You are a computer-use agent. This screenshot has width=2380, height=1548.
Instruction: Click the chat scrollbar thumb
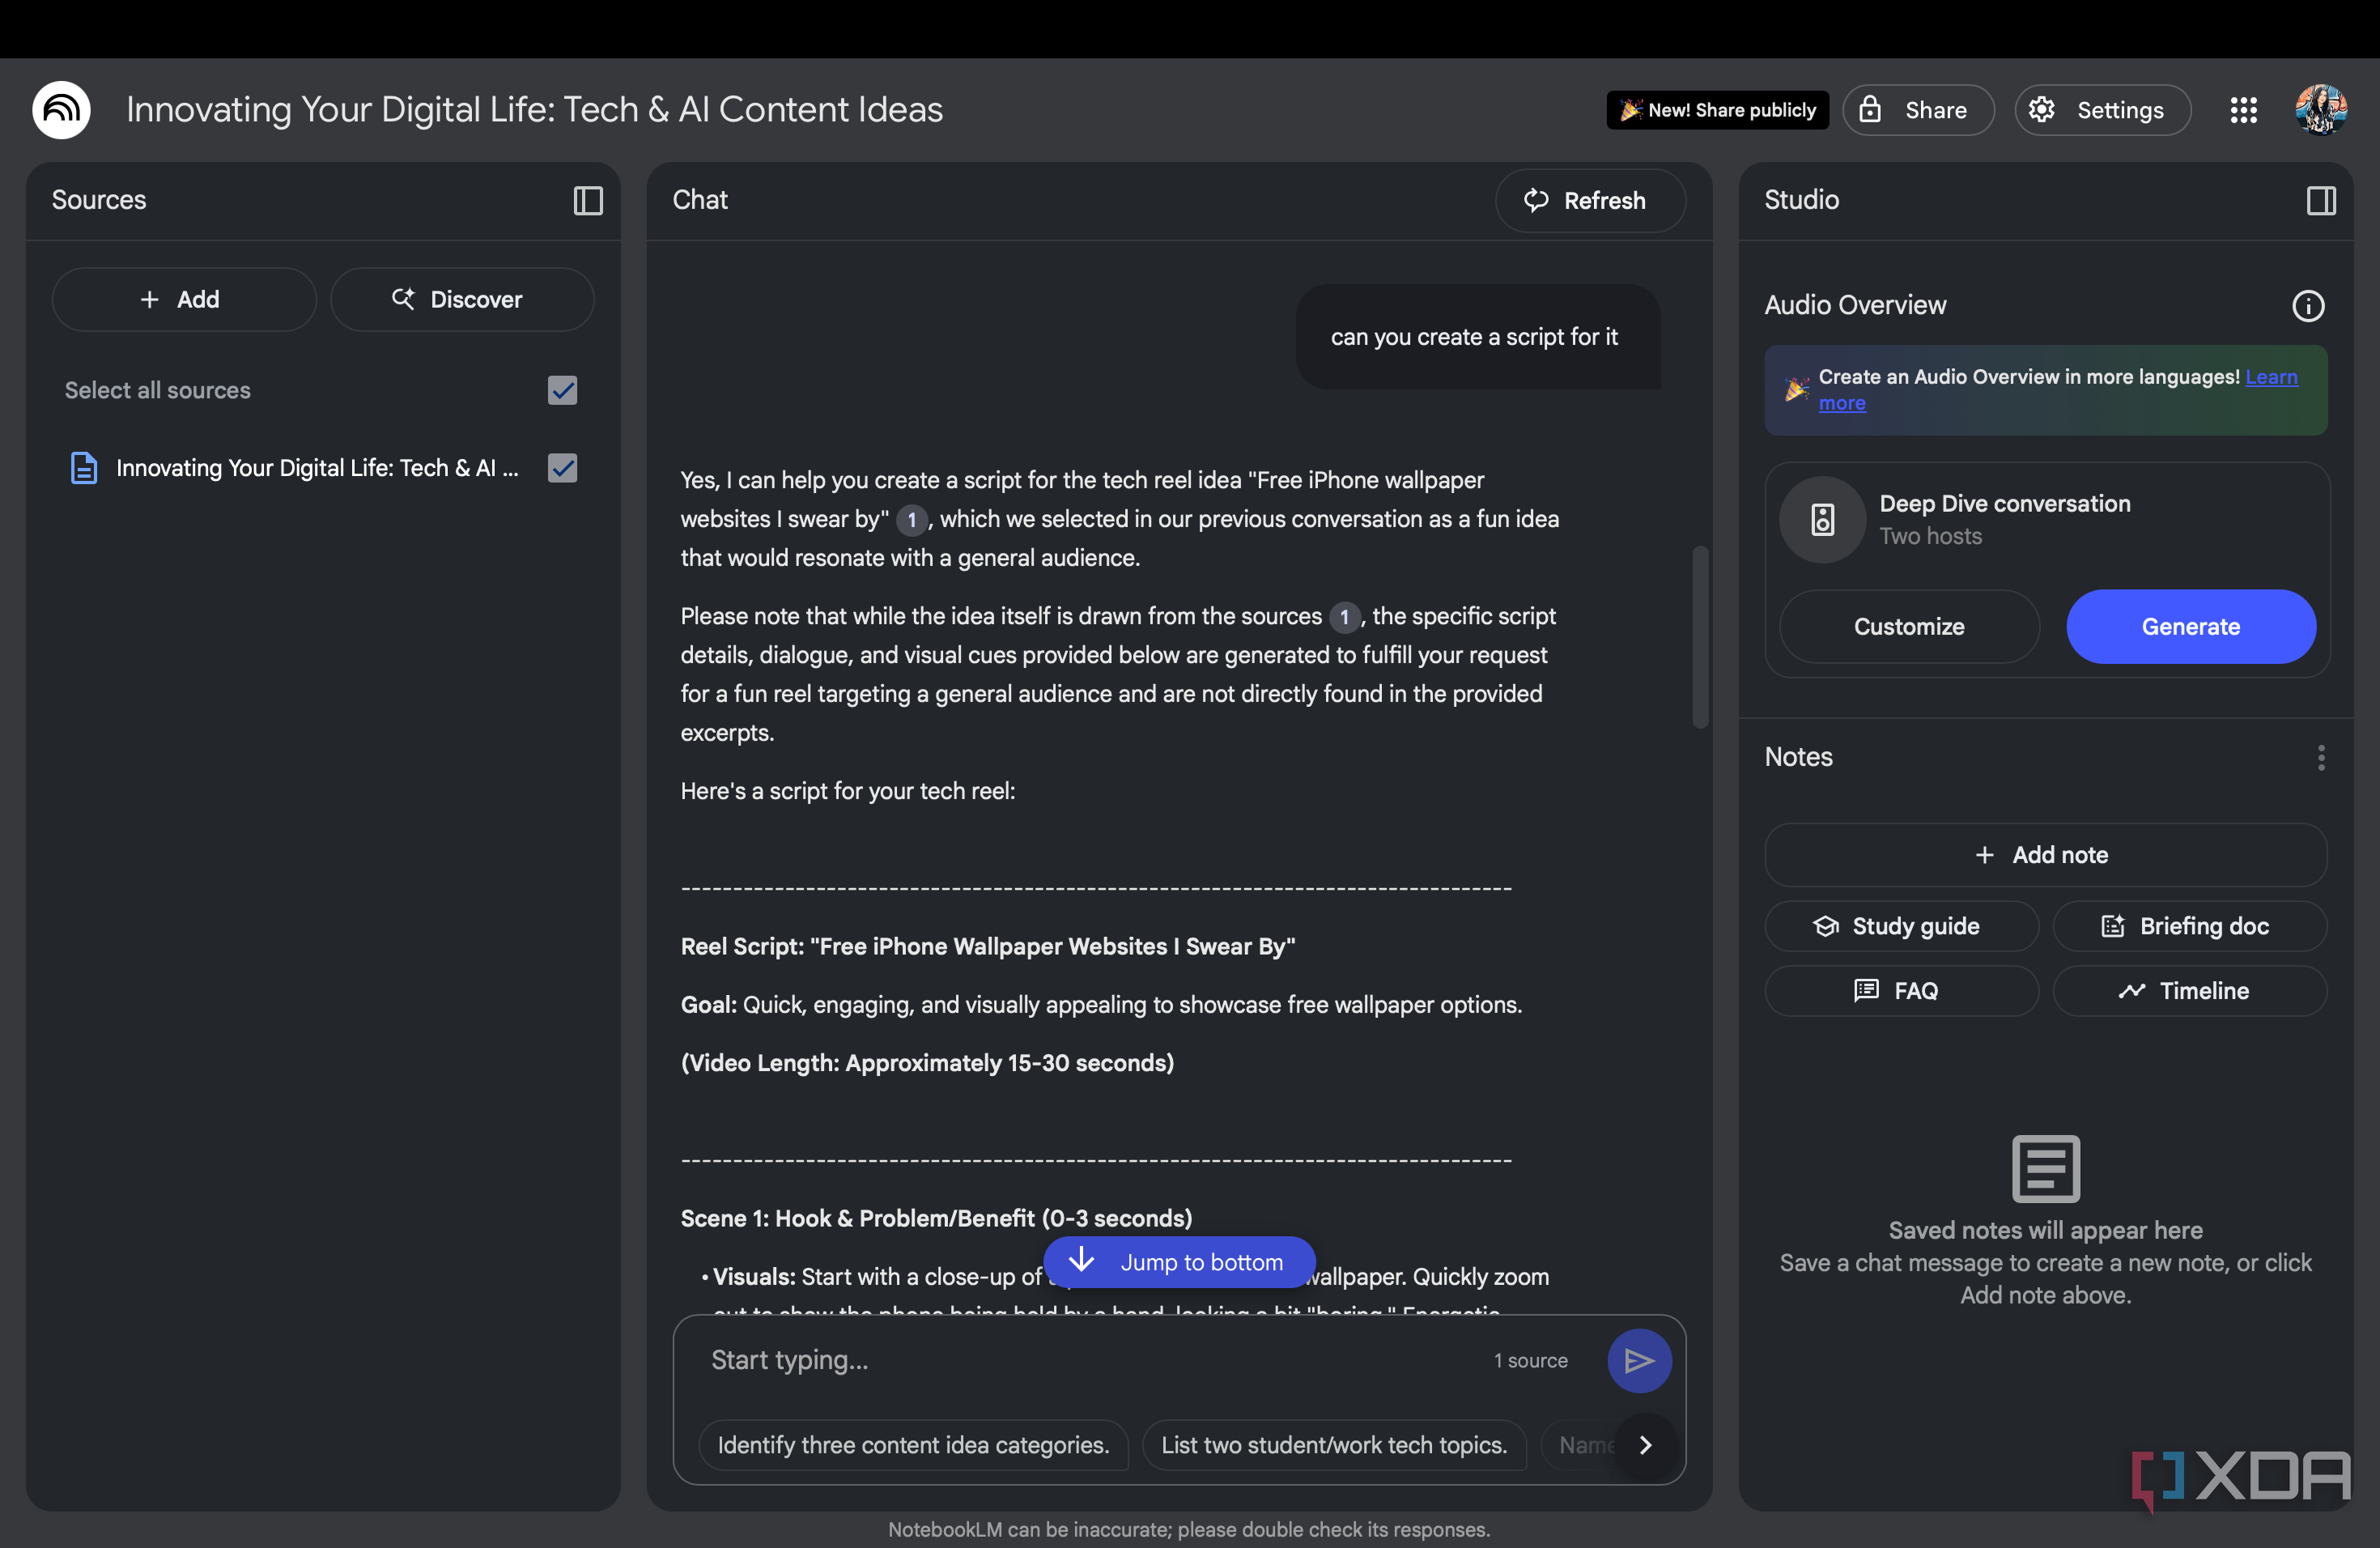point(1700,637)
